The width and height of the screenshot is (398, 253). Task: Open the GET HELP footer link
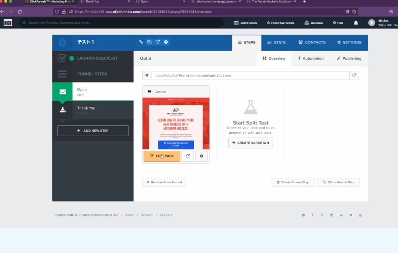point(166,215)
